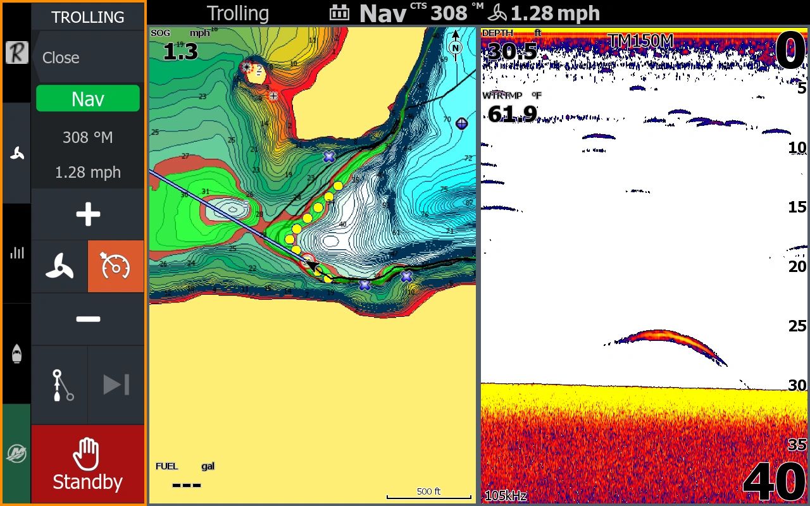The width and height of the screenshot is (810, 506).
Task: Select blue X waypoint nearest the boat
Action: (364, 285)
